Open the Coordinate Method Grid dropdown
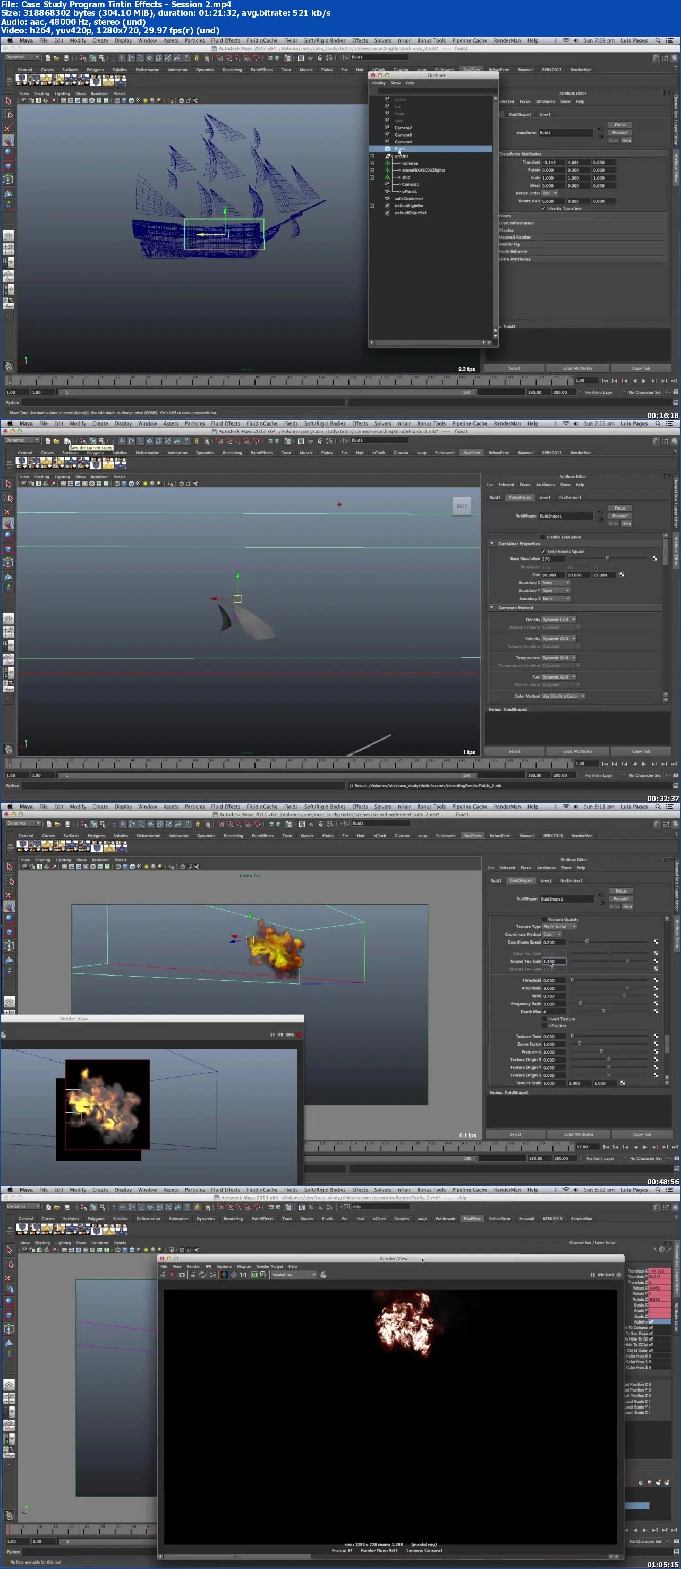Screen dimensions: 681x1569 pos(552,935)
